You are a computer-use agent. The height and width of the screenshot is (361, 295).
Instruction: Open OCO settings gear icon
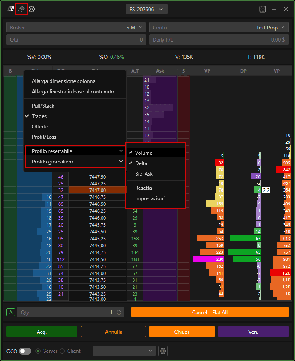click(x=163, y=351)
